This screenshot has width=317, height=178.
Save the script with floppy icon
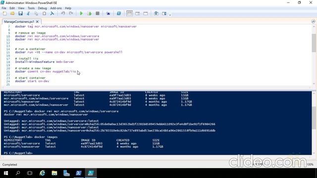pos(20,13)
